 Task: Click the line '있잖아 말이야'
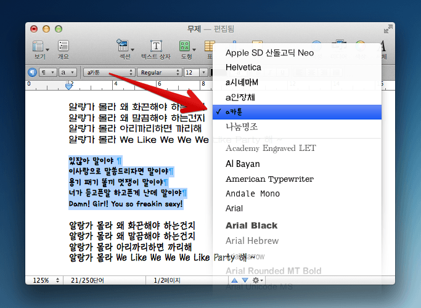point(92,161)
